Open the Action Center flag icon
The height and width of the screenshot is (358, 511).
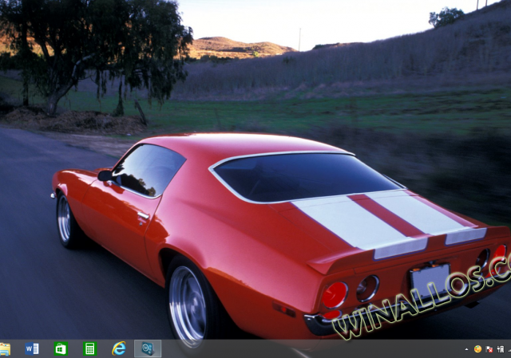coord(489,349)
